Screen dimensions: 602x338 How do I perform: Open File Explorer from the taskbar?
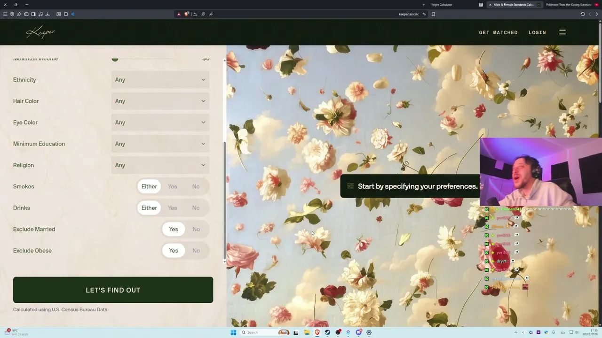click(x=307, y=332)
